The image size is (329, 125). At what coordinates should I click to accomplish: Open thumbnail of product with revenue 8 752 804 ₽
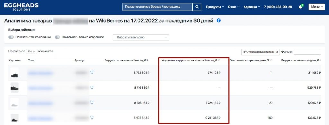(x=14, y=73)
